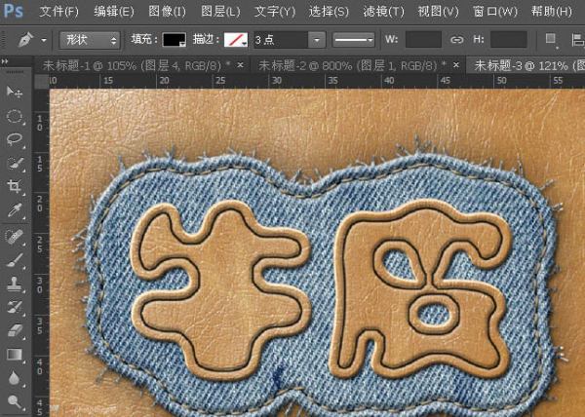Image resolution: width=585 pixels, height=417 pixels.
Task: Switch to 未标题-3 document tab
Action: pyautogui.click(x=526, y=66)
